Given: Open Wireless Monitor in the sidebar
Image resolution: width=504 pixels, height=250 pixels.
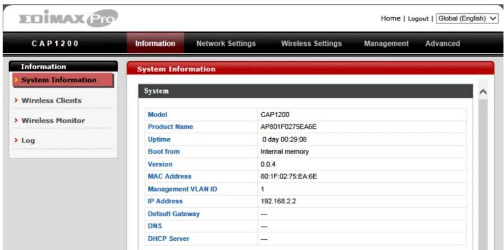Looking at the screenshot, I should click(x=53, y=121).
